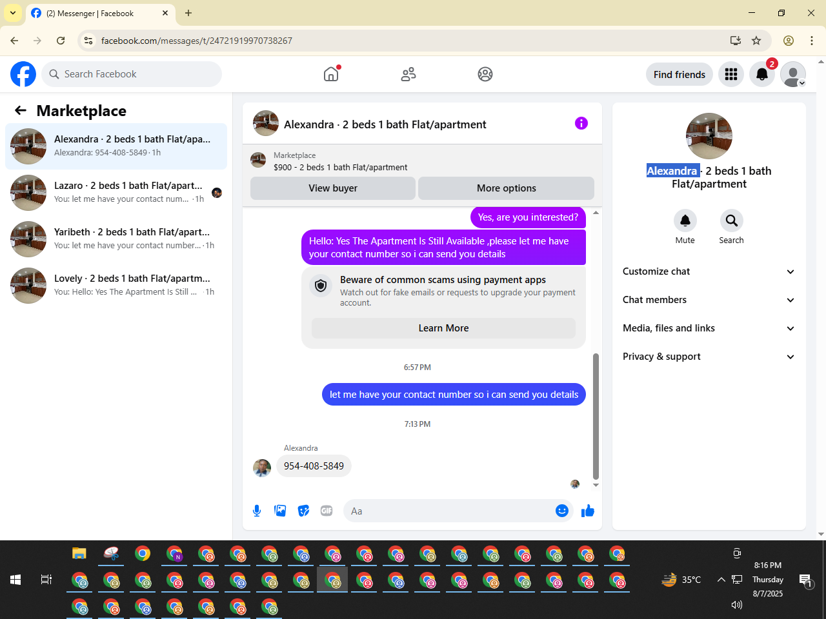Select the Messenger | Facebook browser tab
826x619 pixels.
(100, 13)
